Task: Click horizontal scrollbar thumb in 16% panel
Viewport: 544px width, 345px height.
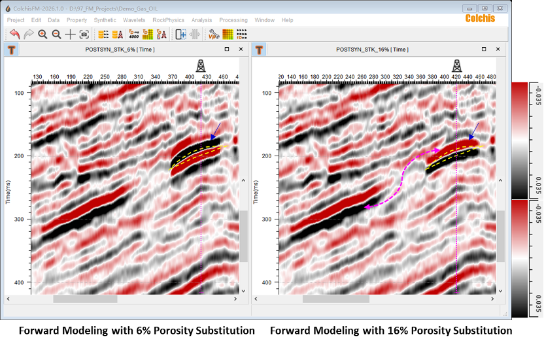Action: [x=336, y=299]
